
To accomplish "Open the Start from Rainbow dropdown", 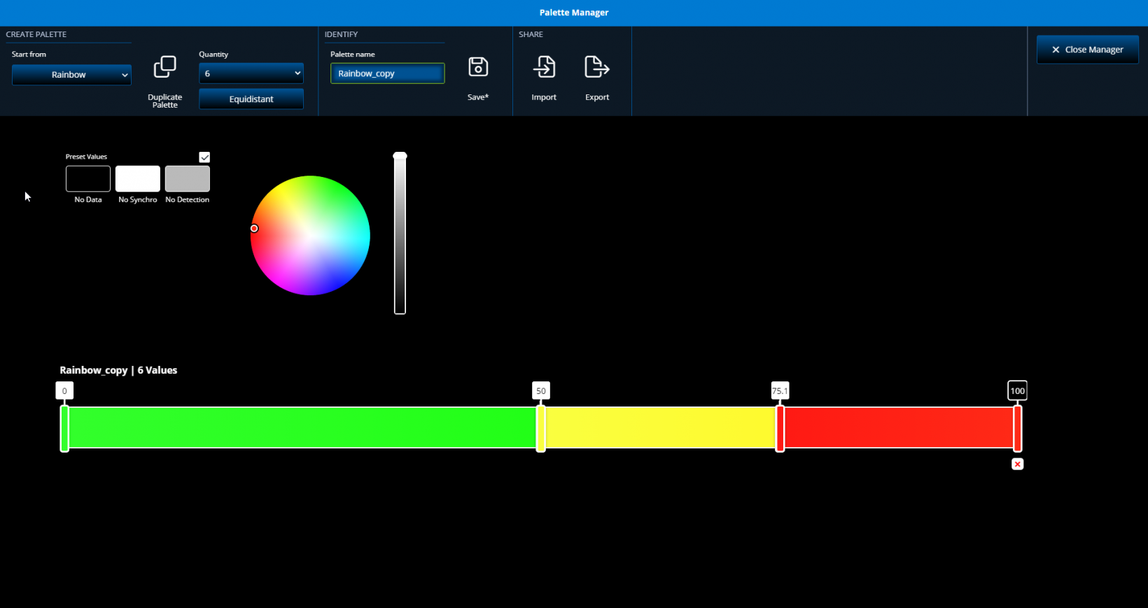I will click(x=71, y=75).
